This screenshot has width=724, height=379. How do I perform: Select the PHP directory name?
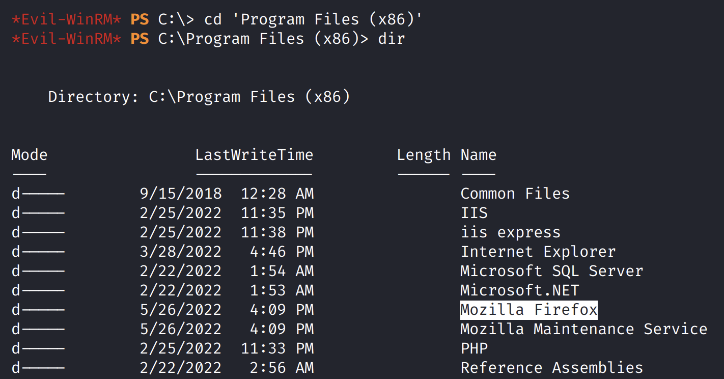click(474, 348)
